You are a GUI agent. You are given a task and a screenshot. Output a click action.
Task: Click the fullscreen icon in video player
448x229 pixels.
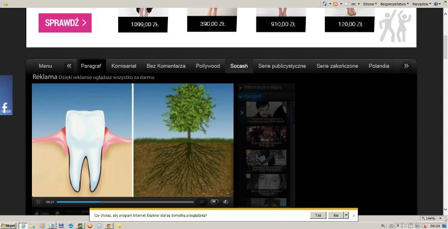[x=214, y=202]
